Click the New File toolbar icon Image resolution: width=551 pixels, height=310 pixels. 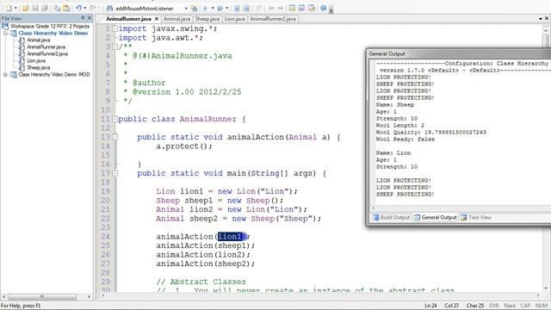pyautogui.click(x=9, y=8)
